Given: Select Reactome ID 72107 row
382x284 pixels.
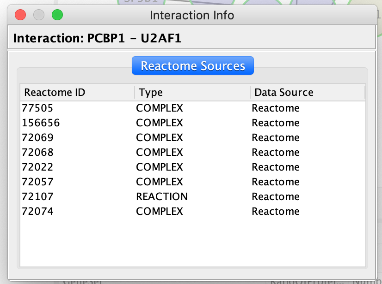Looking at the screenshot, I should tap(37, 197).
